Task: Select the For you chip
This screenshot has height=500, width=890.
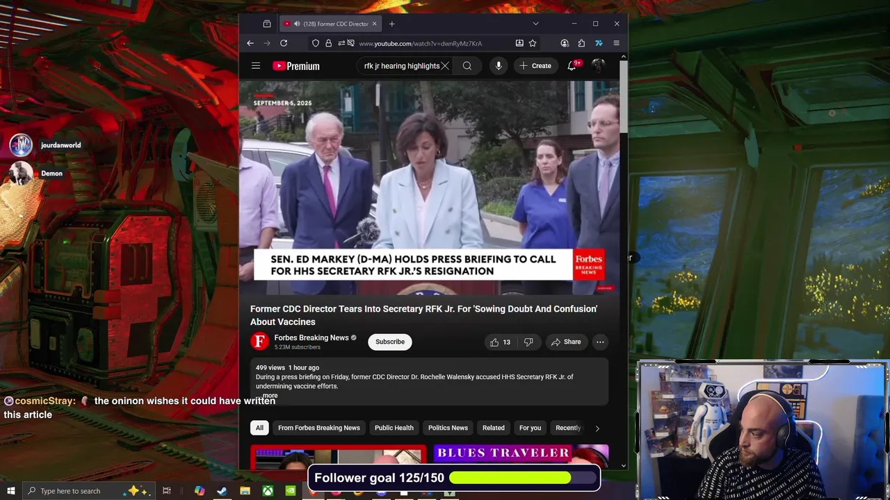Action: 530,428
